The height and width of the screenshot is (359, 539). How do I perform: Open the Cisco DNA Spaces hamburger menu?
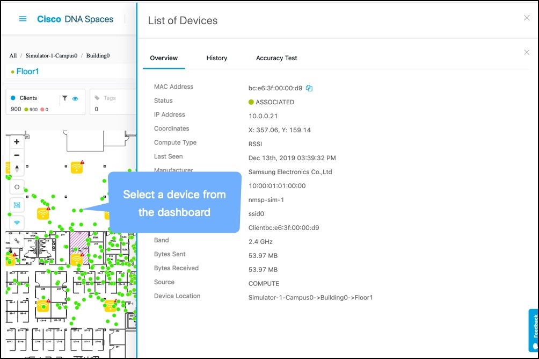(x=22, y=19)
